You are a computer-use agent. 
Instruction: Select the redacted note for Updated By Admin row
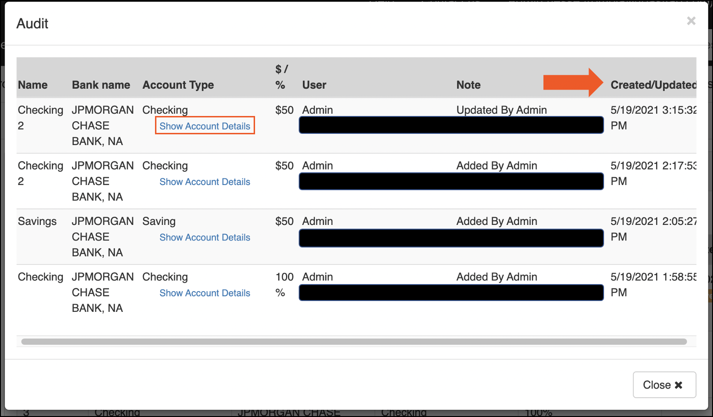pos(451,125)
